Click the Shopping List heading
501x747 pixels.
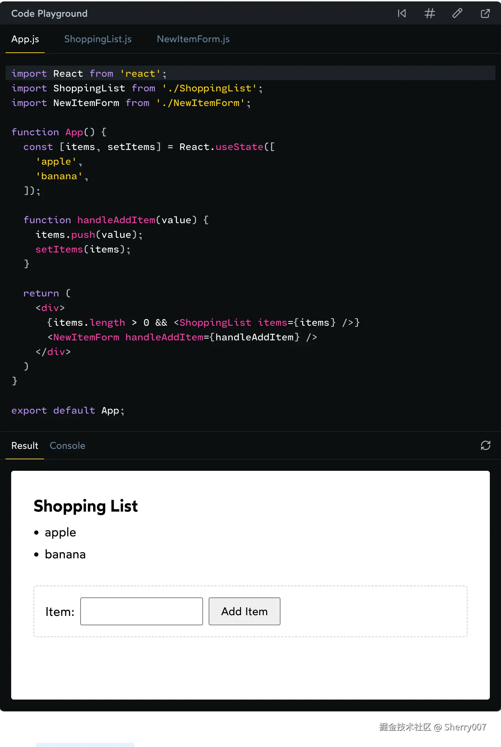click(x=86, y=506)
